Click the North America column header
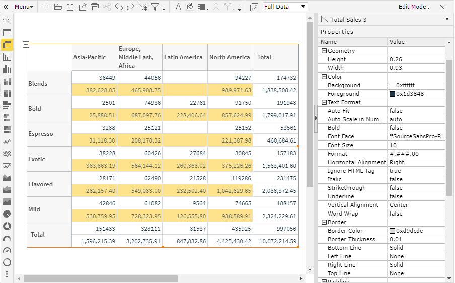The image size is (455, 283). point(230,57)
